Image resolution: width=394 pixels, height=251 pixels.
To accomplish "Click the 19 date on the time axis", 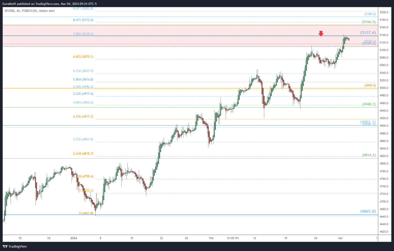I will 286,238.
